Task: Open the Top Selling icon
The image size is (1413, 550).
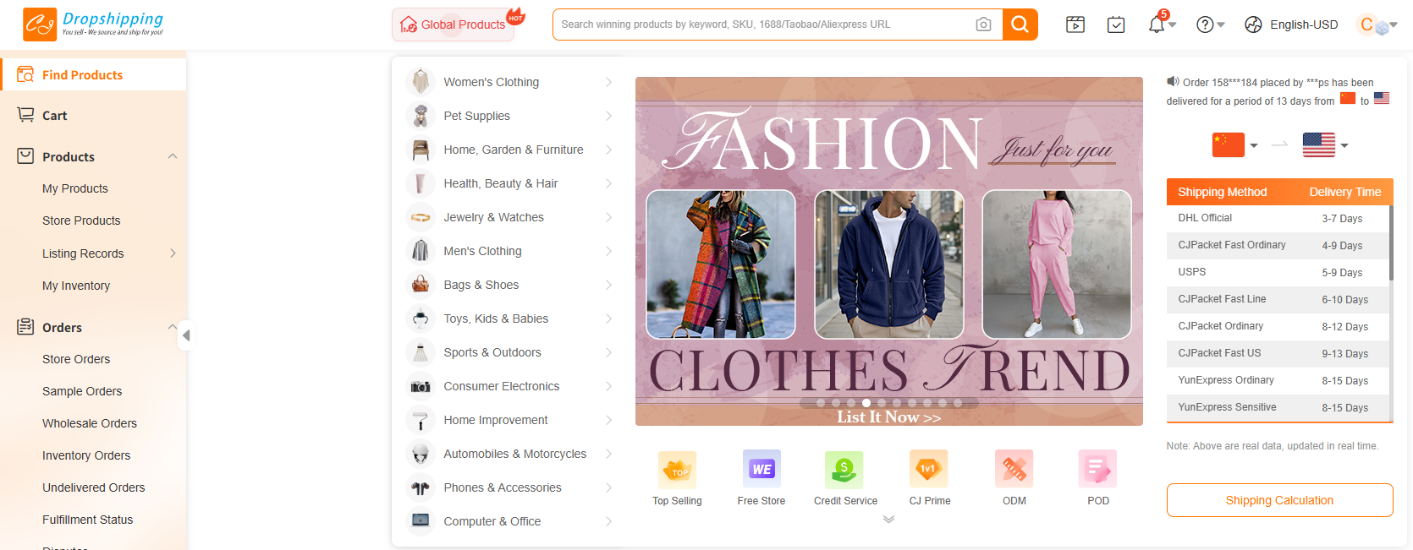Action: click(x=677, y=470)
